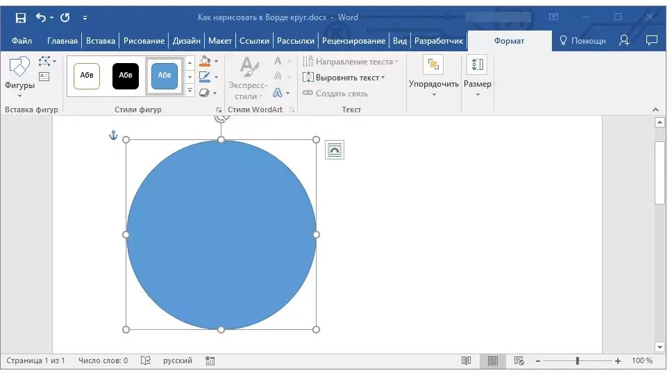Screen dimensions: 672x375
Task: Save the document with the floppy disk icon
Action: coord(21,17)
